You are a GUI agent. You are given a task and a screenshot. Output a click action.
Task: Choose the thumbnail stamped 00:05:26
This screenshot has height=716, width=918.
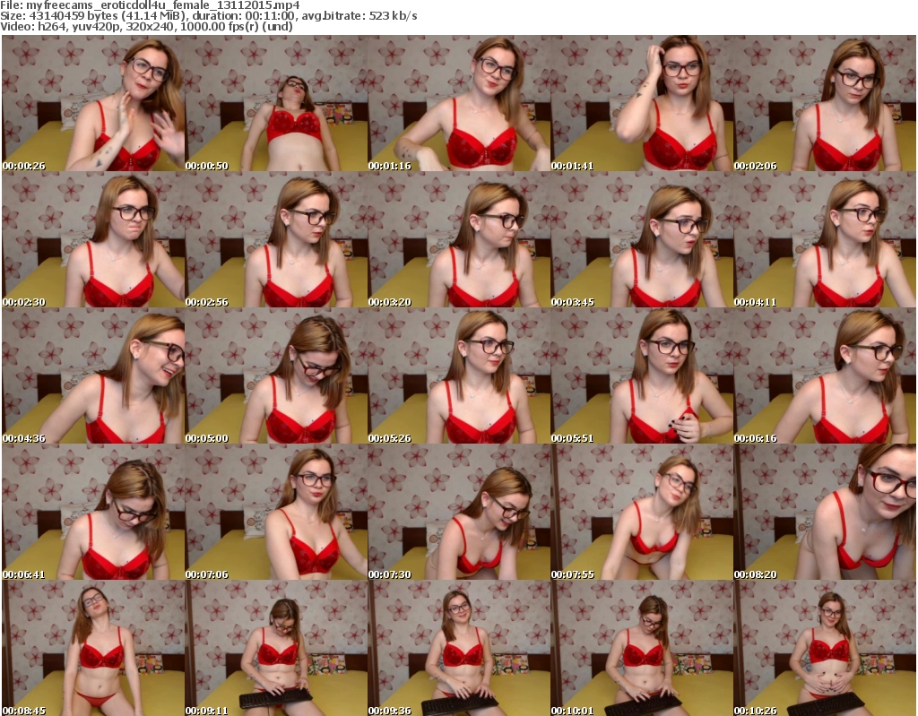[459, 375]
